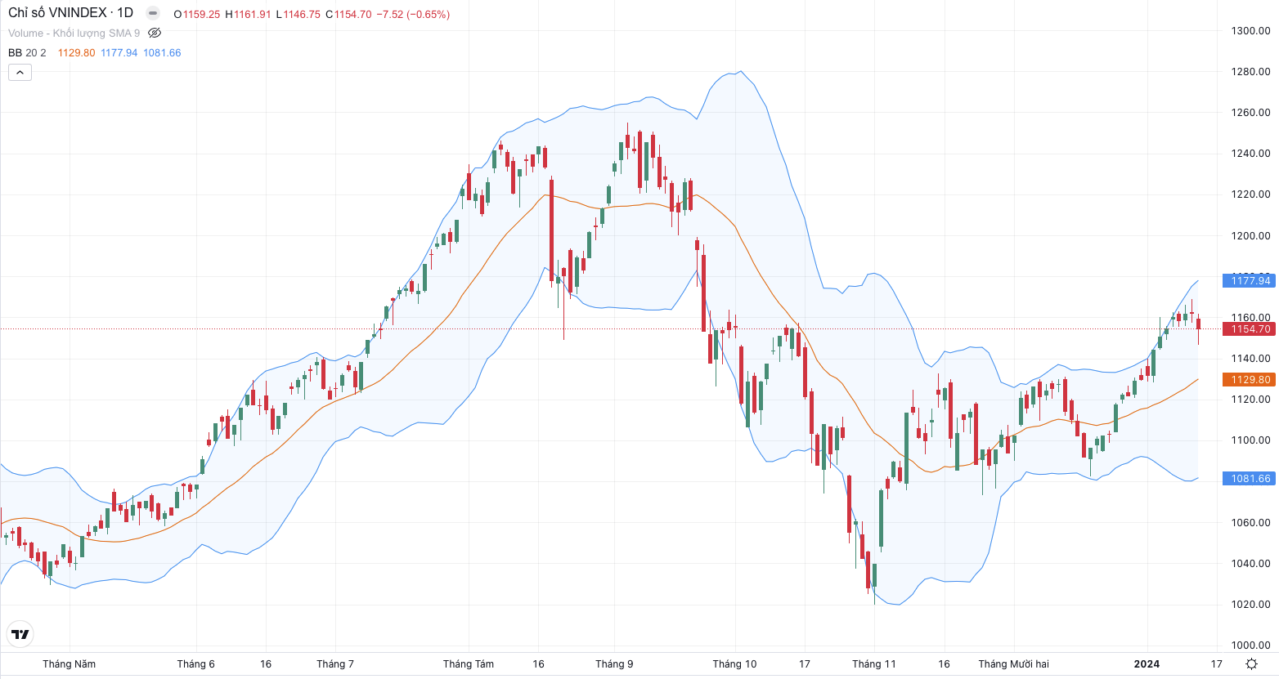The image size is (1279, 679).
Task: Click the 1240.00 price axis label
Action: tap(1250, 154)
